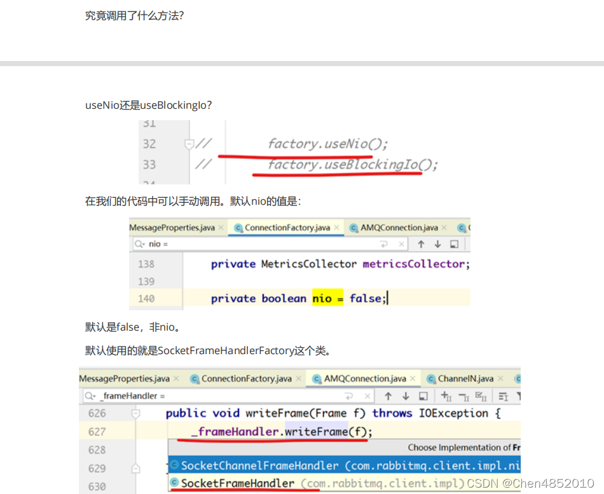The image size is (604, 494).
Task: Collapse the code fold arrow at line 626
Action: pos(135,413)
